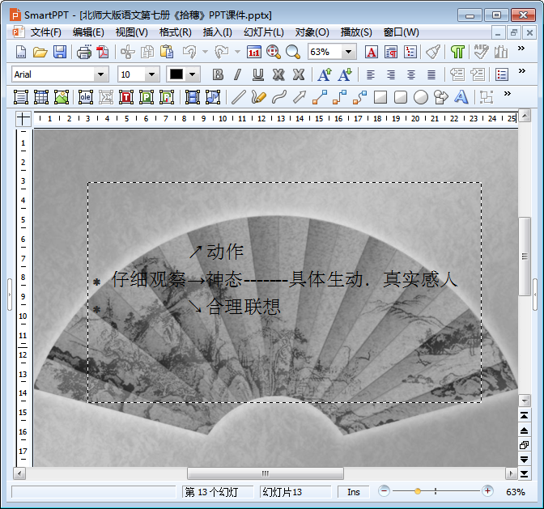Expand the font size dropdown
Viewport: 544px width, 509px height.
pyautogui.click(x=151, y=74)
